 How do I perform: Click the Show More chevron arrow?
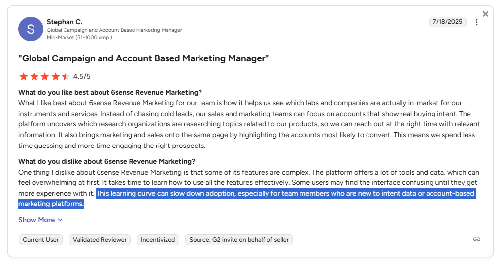(x=60, y=220)
